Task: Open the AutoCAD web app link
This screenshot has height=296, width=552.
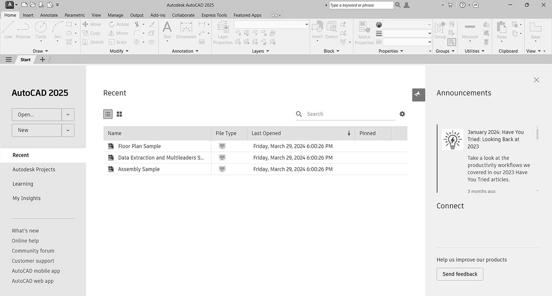Action: [33, 281]
